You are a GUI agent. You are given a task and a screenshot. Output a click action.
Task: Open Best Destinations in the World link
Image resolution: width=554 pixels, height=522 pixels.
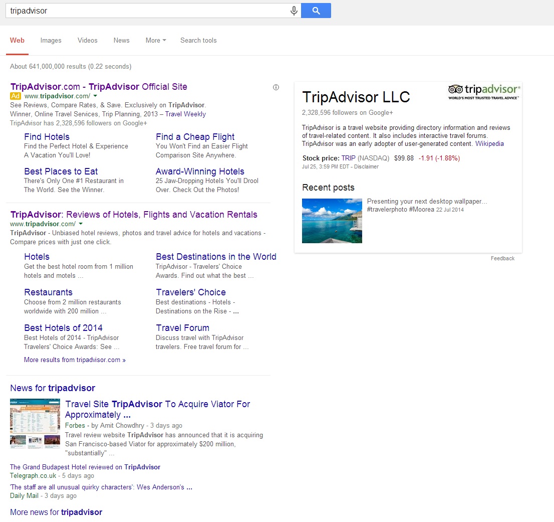[x=216, y=257]
